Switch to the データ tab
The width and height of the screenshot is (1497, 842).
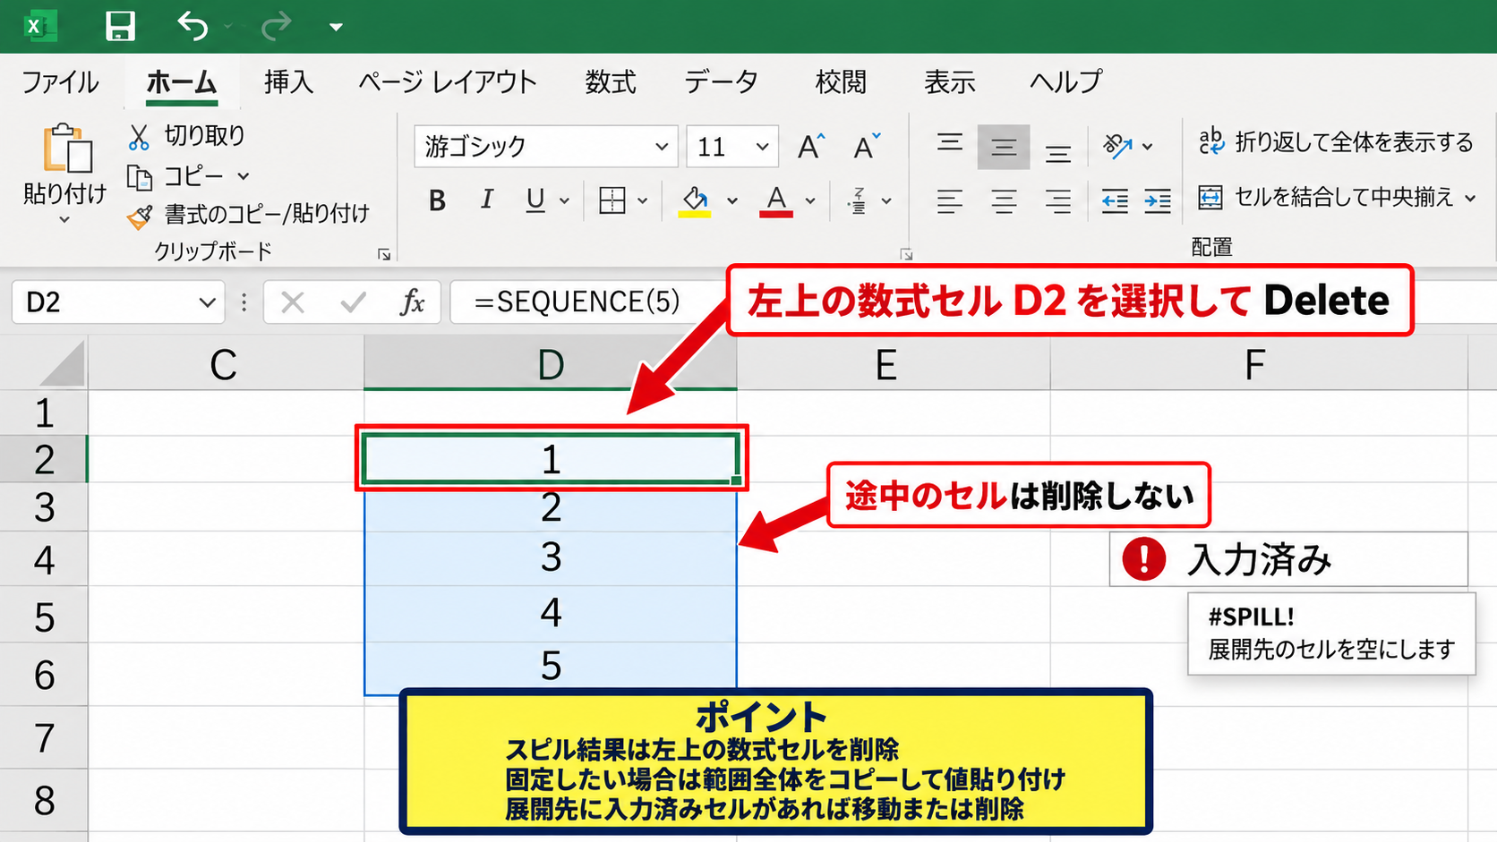(x=721, y=82)
